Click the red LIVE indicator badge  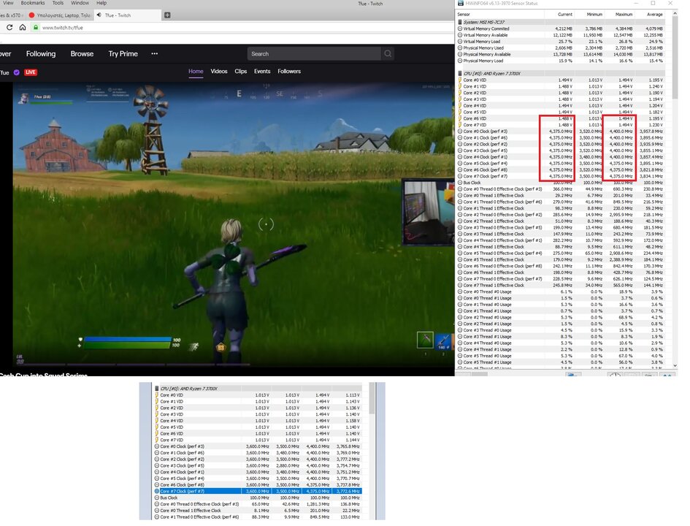pos(31,72)
